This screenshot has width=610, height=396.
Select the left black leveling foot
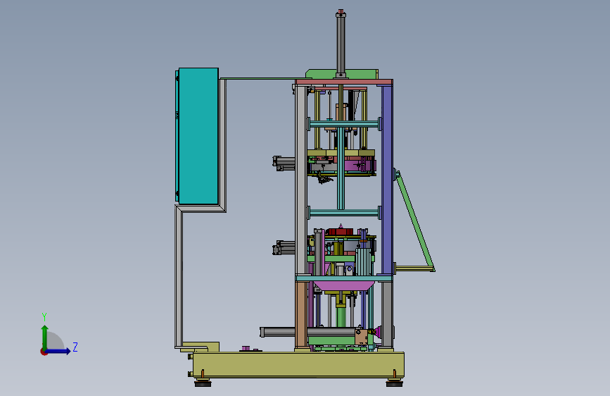[203, 383]
